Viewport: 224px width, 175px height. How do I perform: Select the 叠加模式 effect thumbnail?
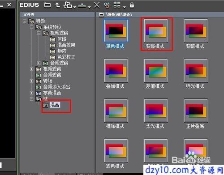[x=116, y=71]
